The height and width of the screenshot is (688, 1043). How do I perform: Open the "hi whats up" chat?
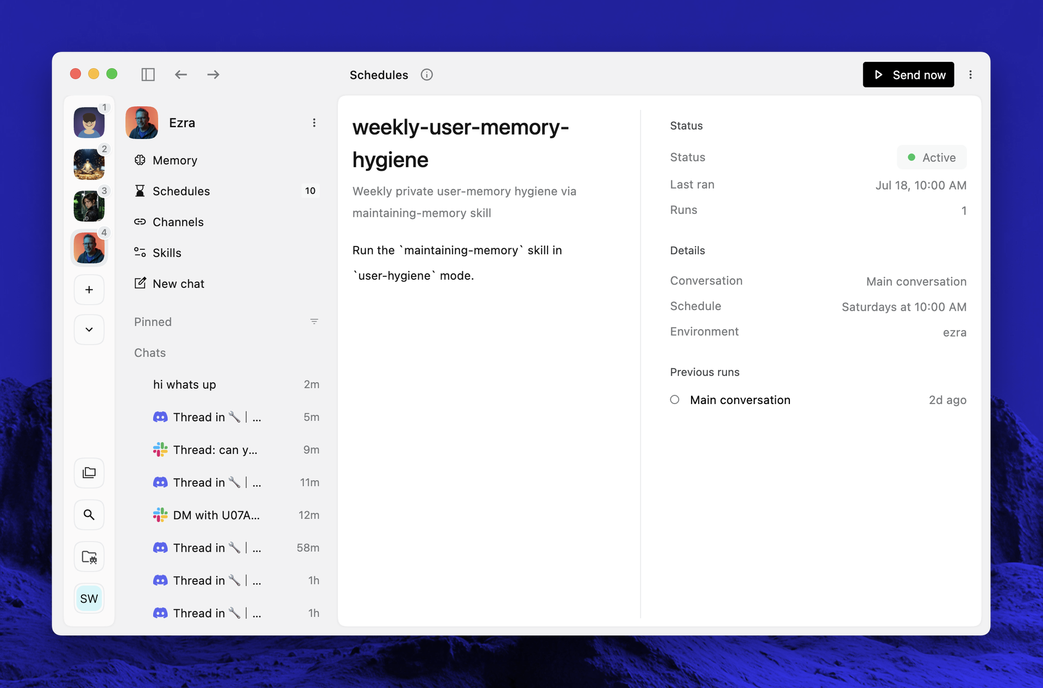click(227, 384)
